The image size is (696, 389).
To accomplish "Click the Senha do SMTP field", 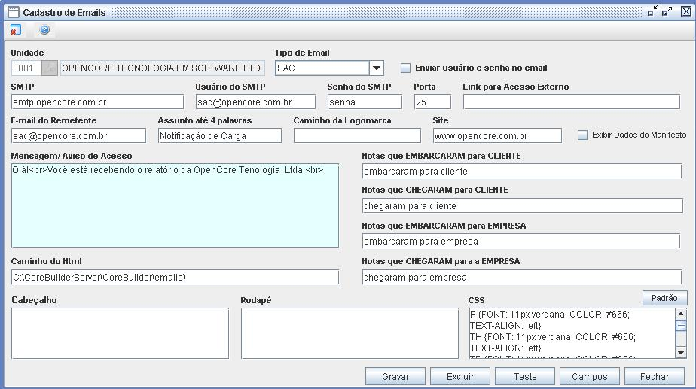I will [x=365, y=102].
